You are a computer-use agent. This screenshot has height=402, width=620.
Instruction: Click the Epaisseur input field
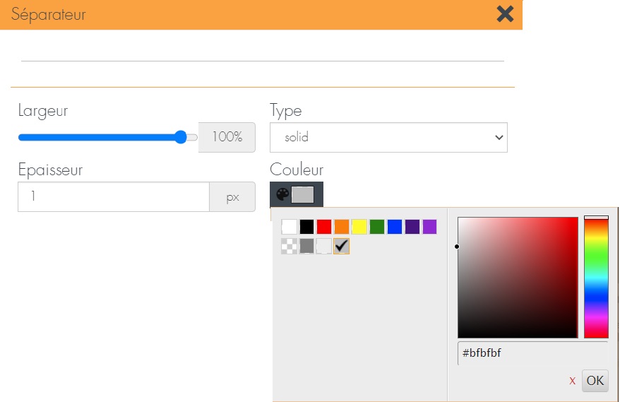coord(114,196)
